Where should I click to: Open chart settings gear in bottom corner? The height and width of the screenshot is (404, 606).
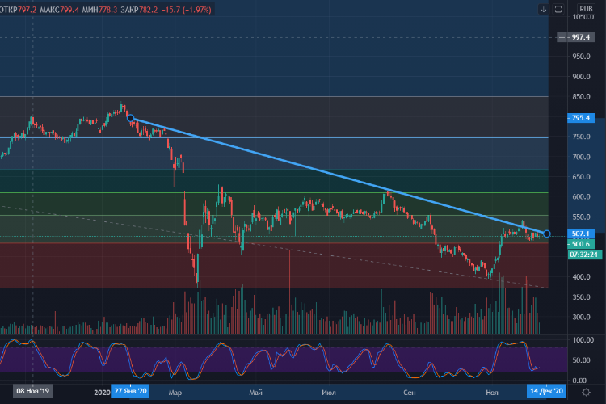pos(586,392)
